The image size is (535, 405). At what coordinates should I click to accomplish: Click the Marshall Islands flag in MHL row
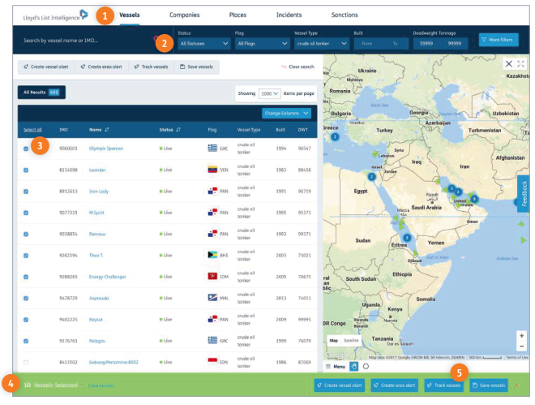coord(212,297)
